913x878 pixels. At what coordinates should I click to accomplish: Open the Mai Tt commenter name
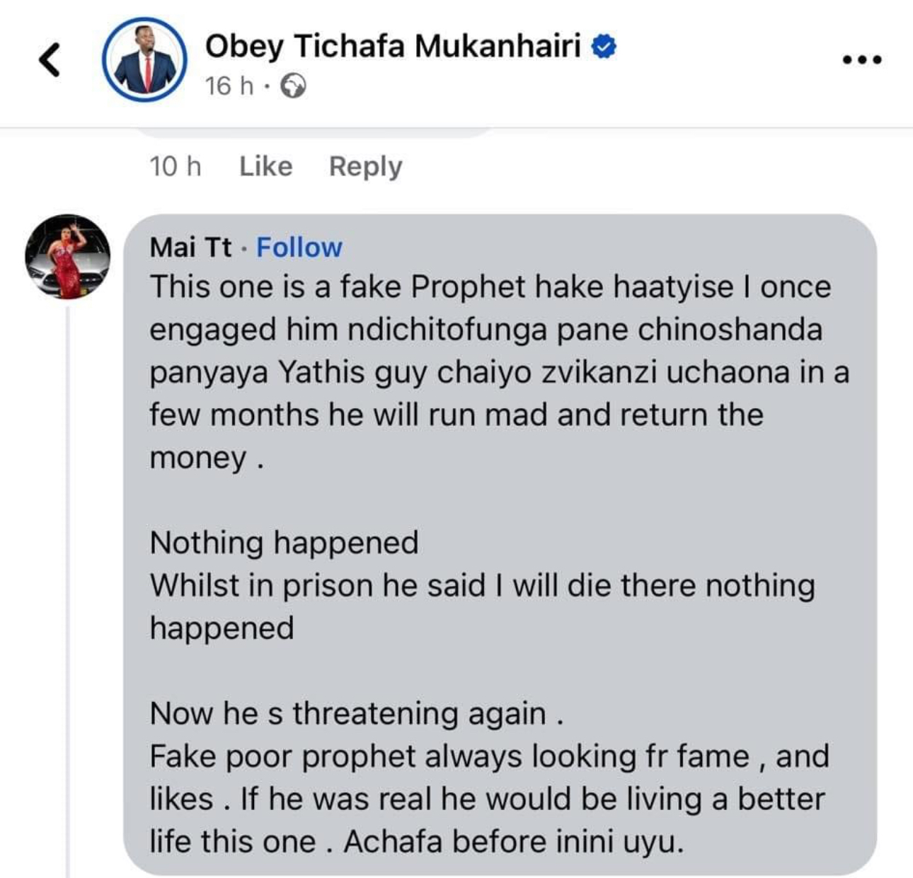point(190,248)
